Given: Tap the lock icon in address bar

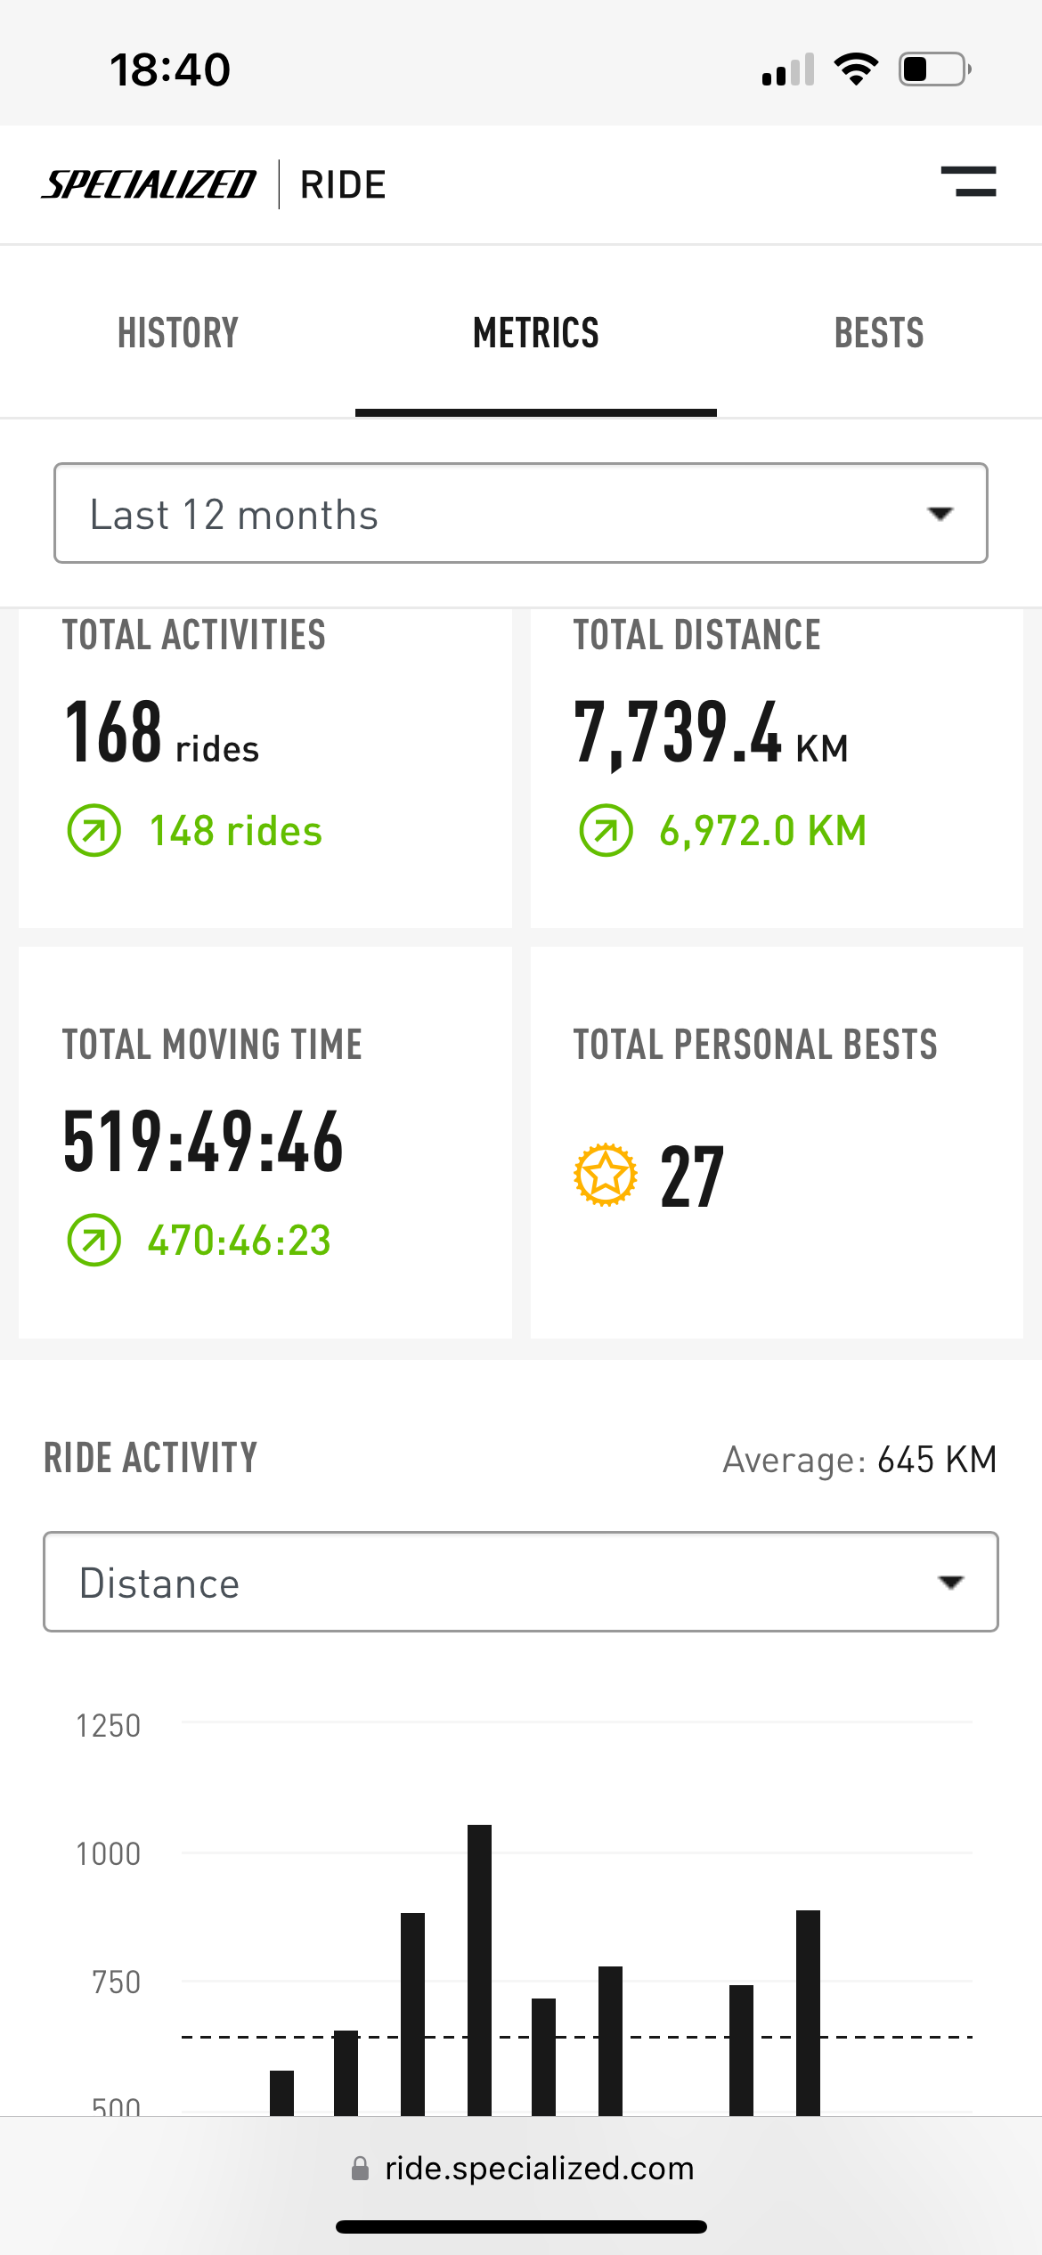Looking at the screenshot, I should tap(360, 2168).
